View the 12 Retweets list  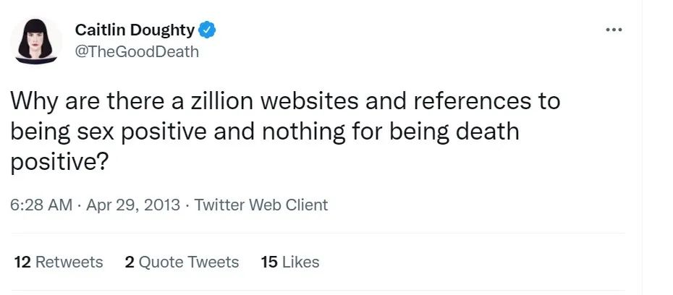click(59, 262)
